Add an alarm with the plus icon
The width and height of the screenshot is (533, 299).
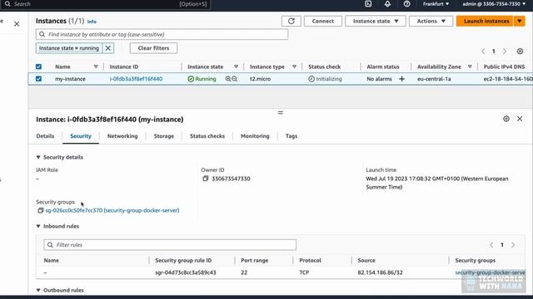click(x=401, y=79)
